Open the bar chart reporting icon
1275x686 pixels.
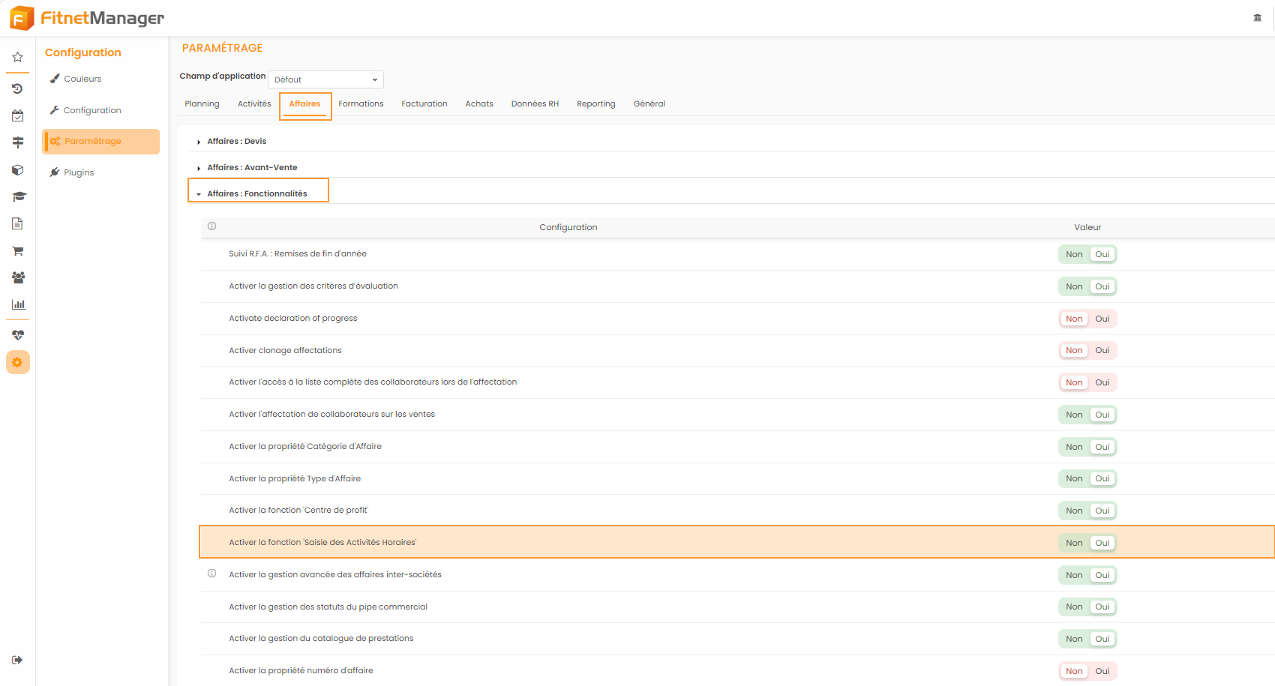tap(18, 304)
